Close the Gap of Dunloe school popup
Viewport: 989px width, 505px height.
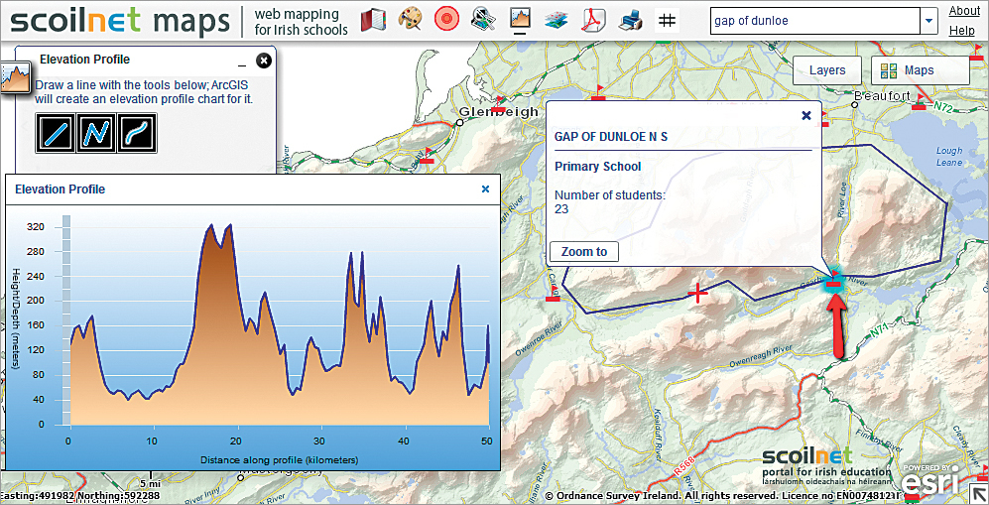click(805, 115)
